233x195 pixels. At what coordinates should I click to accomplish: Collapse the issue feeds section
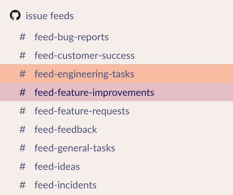tap(50, 16)
